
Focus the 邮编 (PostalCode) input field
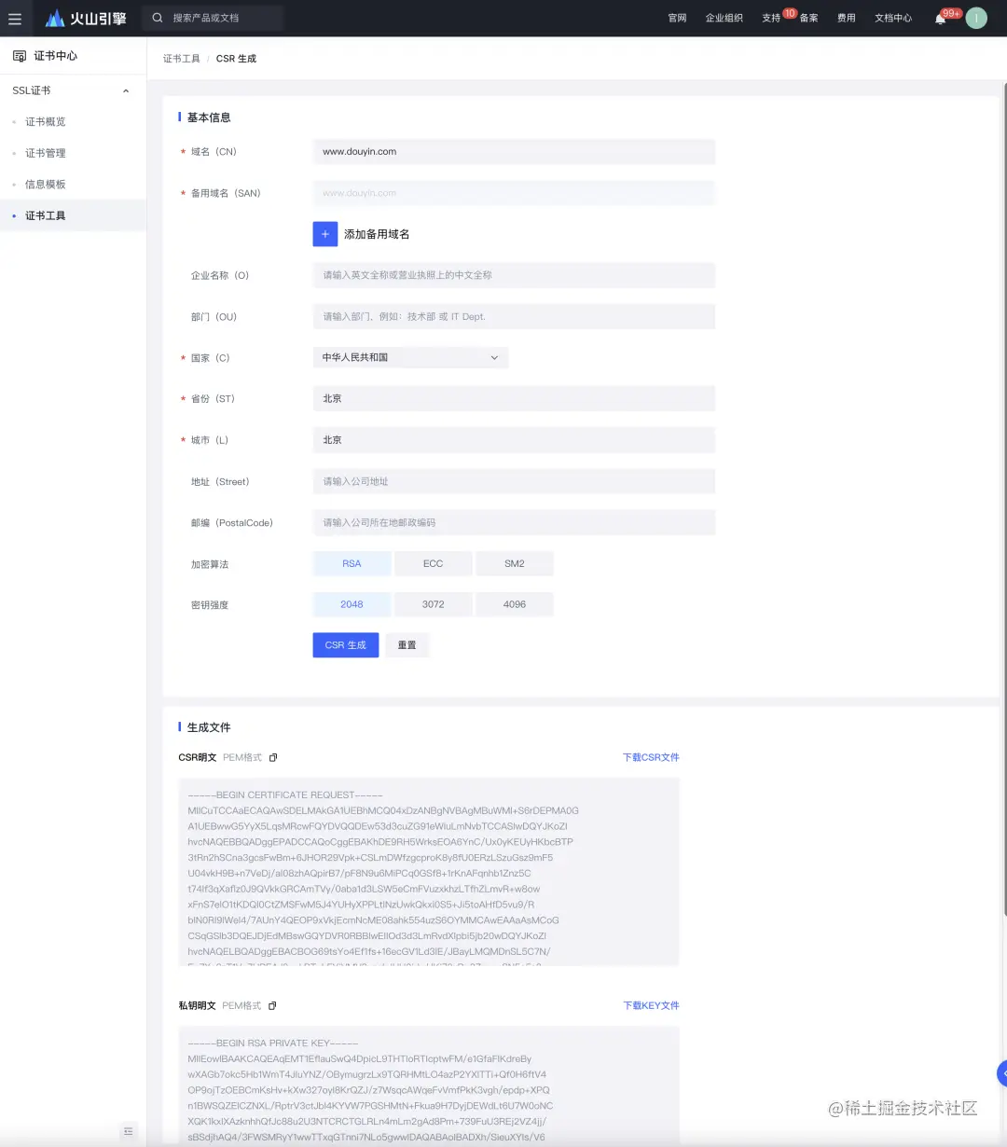pyautogui.click(x=514, y=522)
